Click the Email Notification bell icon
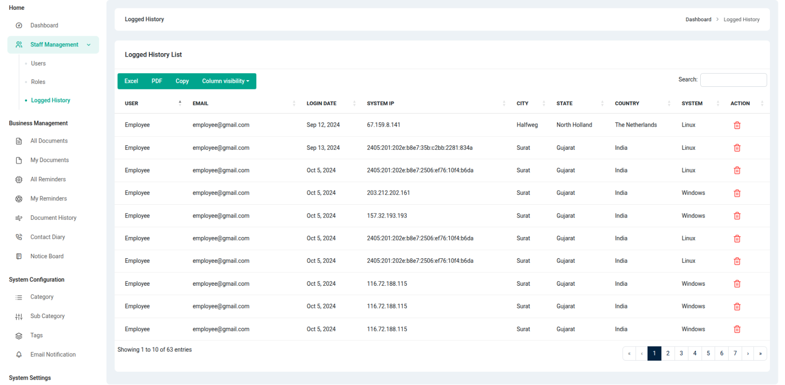The height and width of the screenshot is (385, 785). (19, 355)
